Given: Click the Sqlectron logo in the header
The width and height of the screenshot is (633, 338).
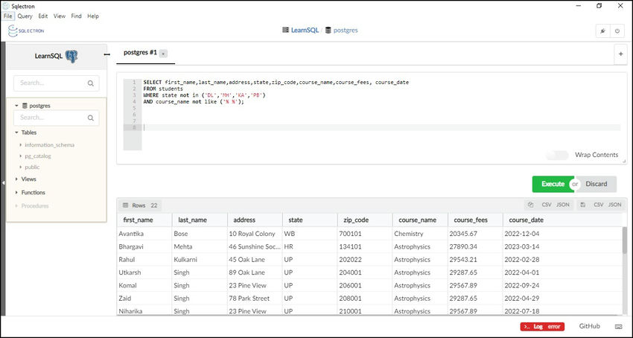Looking at the screenshot, I should [x=26, y=31].
